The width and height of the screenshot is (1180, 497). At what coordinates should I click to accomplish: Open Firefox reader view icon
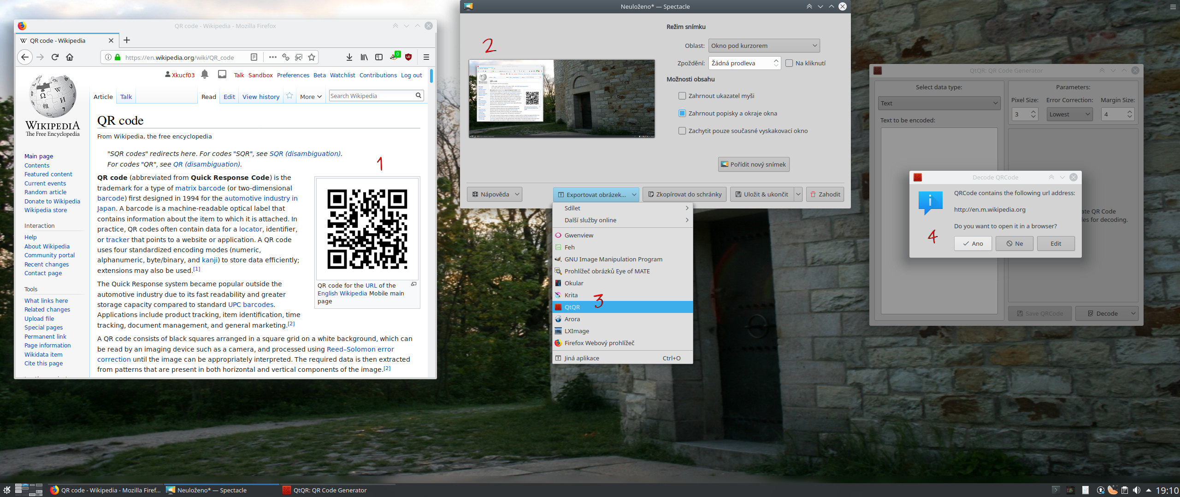[254, 57]
